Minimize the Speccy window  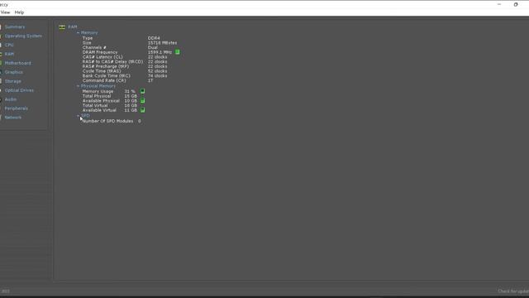(499, 4)
